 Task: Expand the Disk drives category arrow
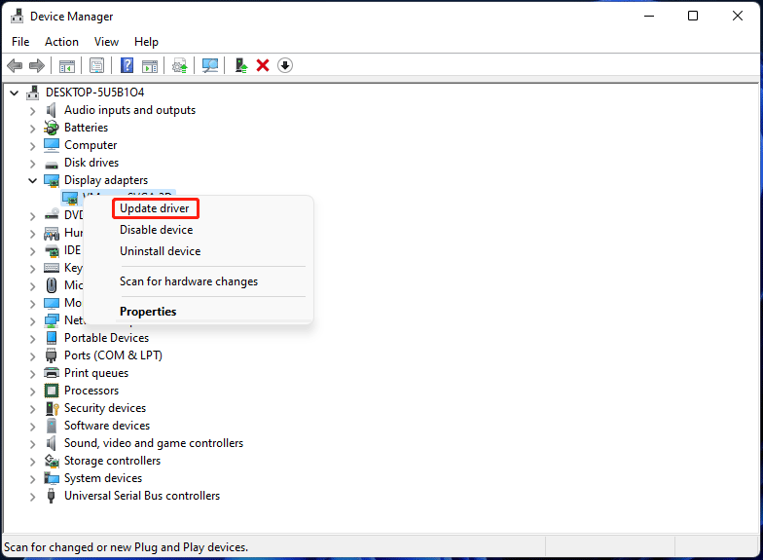pos(33,164)
